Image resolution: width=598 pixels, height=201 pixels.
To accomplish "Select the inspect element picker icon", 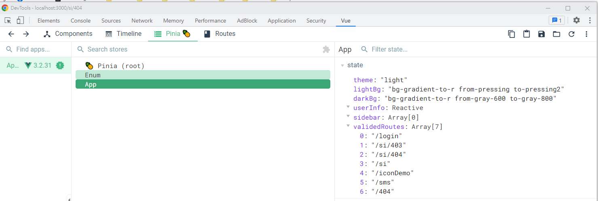I will [8, 21].
